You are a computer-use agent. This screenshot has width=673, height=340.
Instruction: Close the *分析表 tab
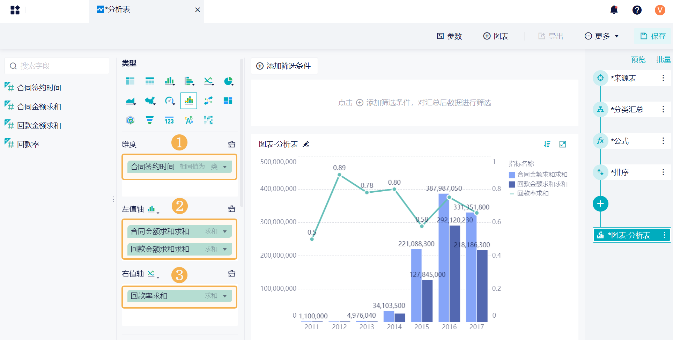[198, 10]
